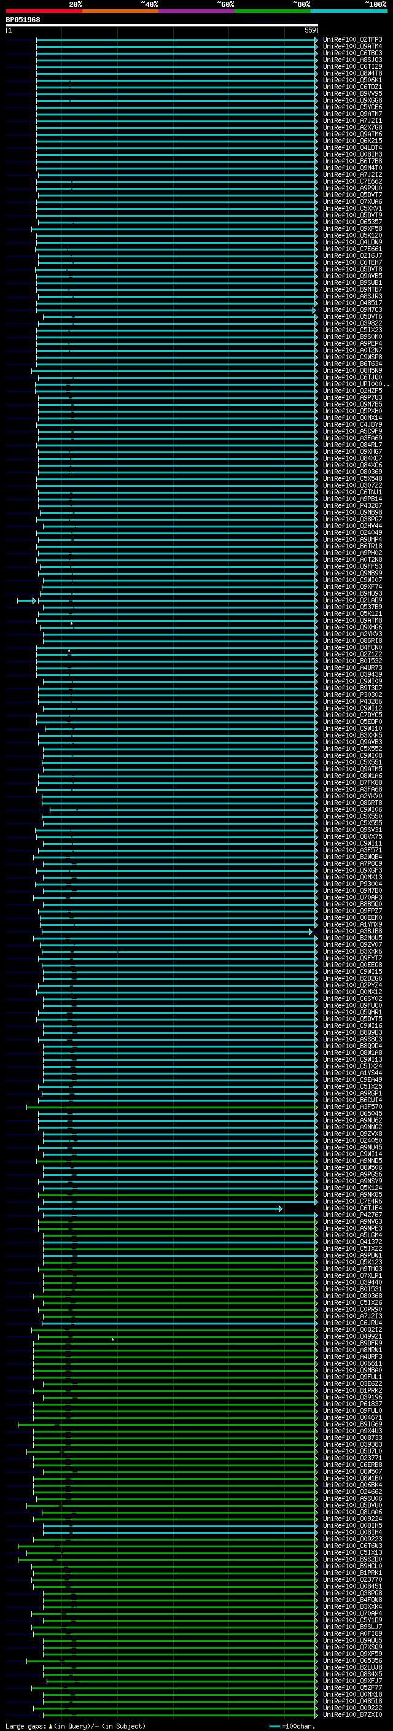Click the UniRef100_A2X7G8 label
393x1731 pixels.
pyautogui.click(x=352, y=128)
